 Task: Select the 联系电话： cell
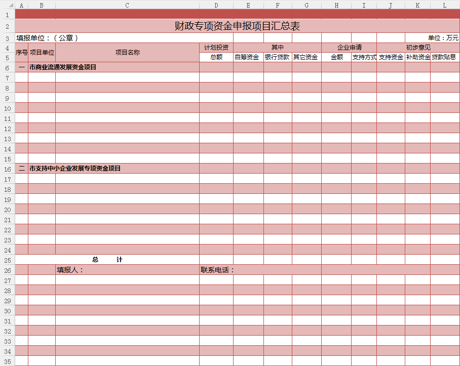point(218,270)
